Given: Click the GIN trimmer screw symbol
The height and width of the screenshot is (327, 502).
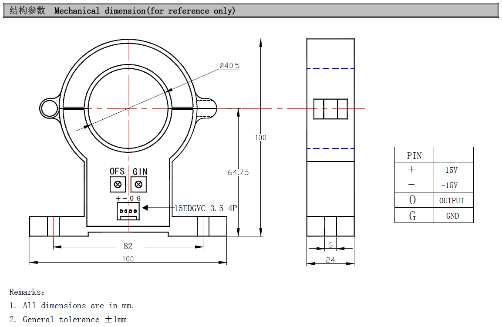Looking at the screenshot, I should pos(139,185).
